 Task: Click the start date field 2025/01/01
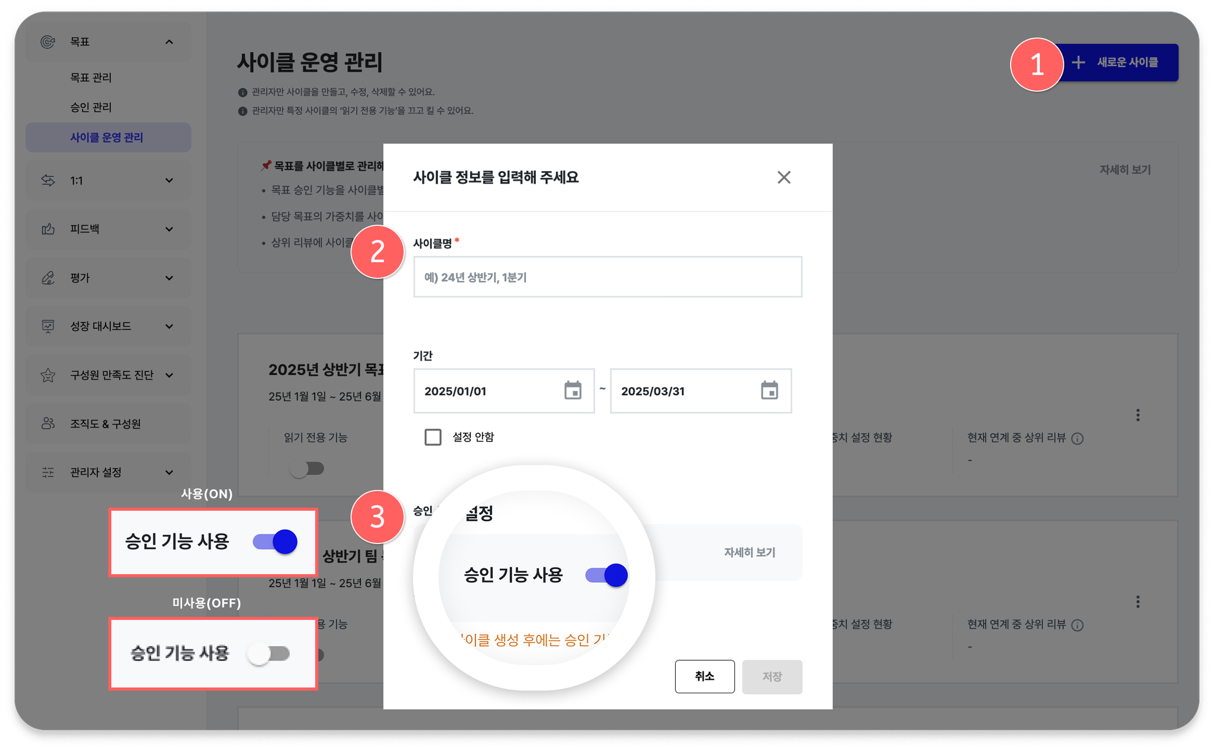(x=504, y=390)
